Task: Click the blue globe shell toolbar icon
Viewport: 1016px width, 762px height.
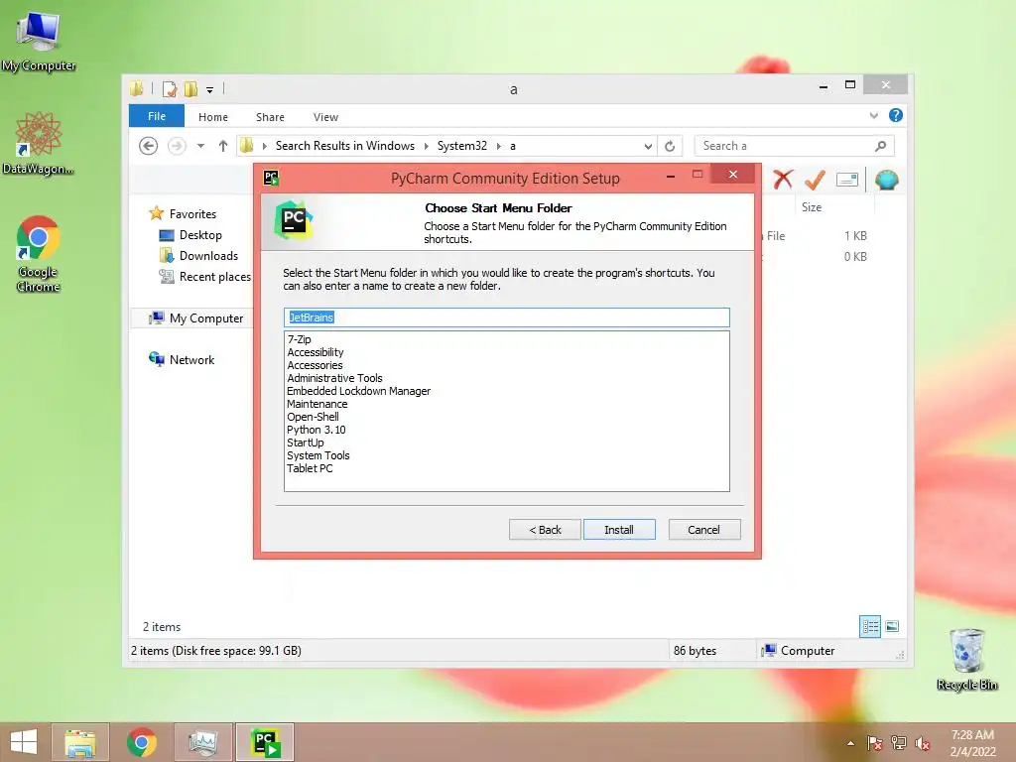Action: 886,180
